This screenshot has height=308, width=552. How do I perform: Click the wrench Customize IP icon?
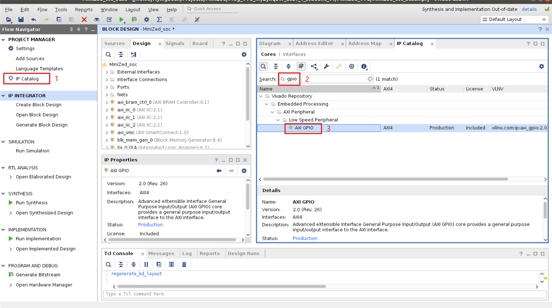click(326, 66)
